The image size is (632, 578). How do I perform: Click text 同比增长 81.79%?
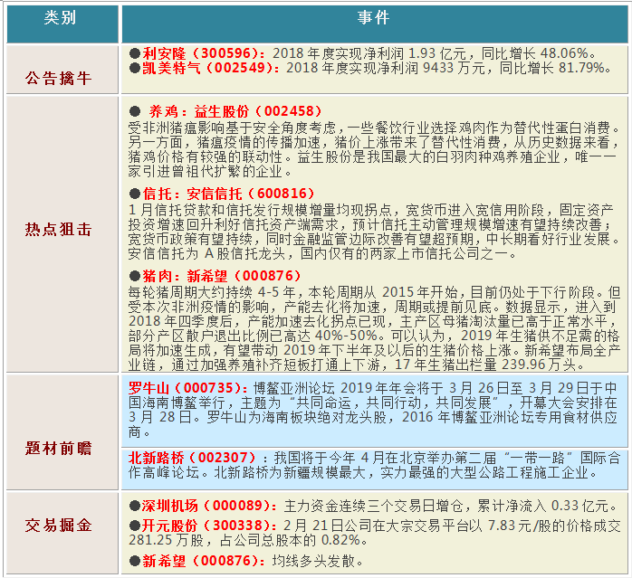(x=551, y=68)
